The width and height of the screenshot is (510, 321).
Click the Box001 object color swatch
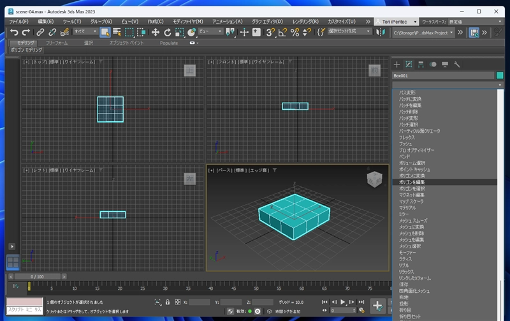click(500, 75)
